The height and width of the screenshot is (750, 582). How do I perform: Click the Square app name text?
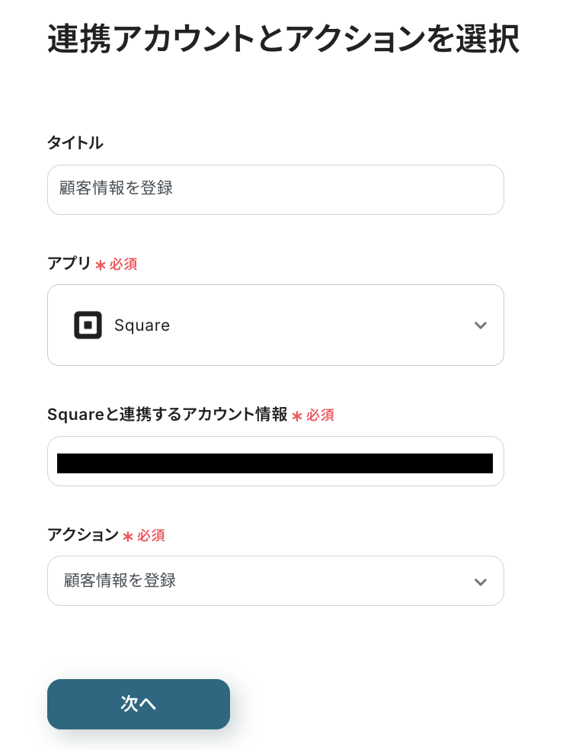click(142, 325)
